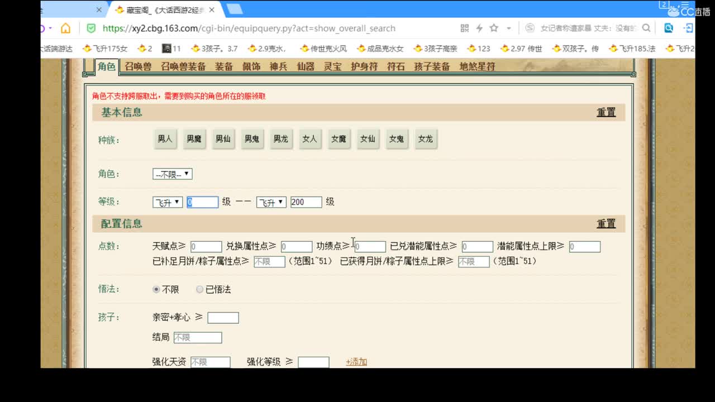Close the first inactive browser tab

(x=99, y=9)
